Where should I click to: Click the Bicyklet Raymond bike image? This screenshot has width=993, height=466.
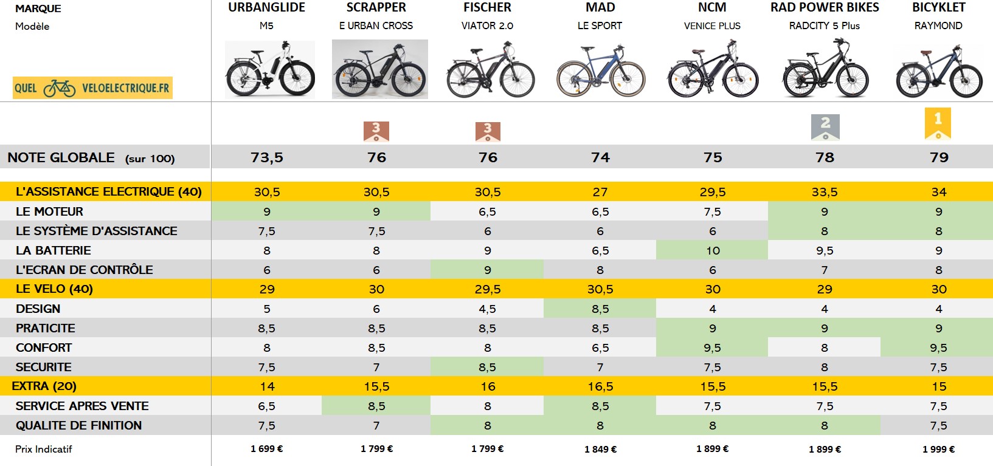[939, 71]
